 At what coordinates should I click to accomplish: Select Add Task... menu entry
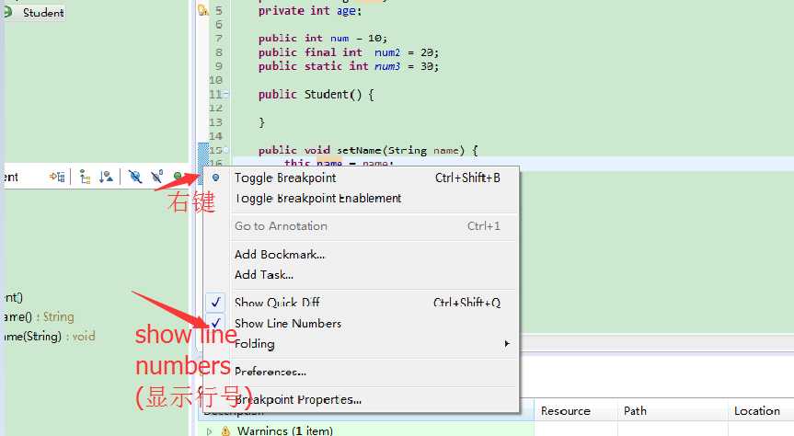264,274
